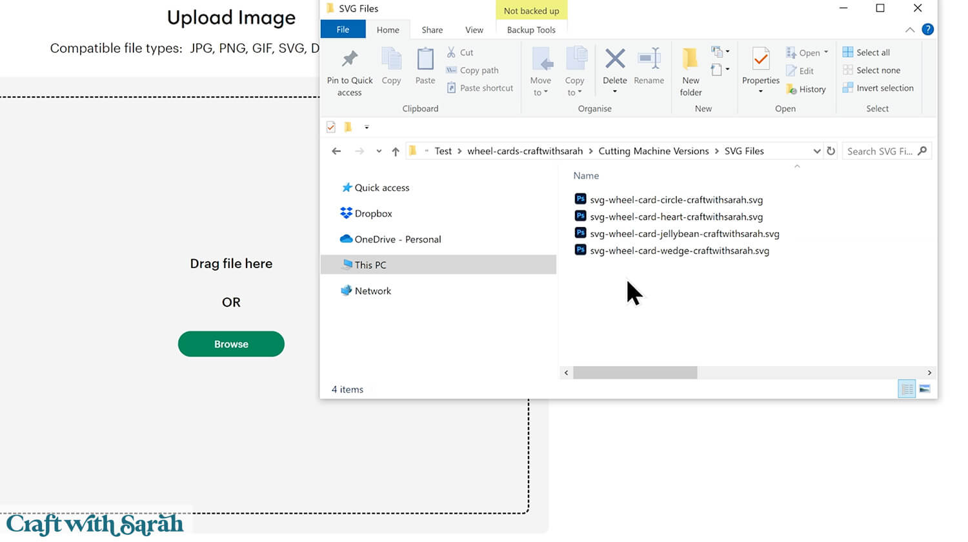968x542 pixels.
Task: Click the Rename icon in the ribbon
Action: point(649,60)
